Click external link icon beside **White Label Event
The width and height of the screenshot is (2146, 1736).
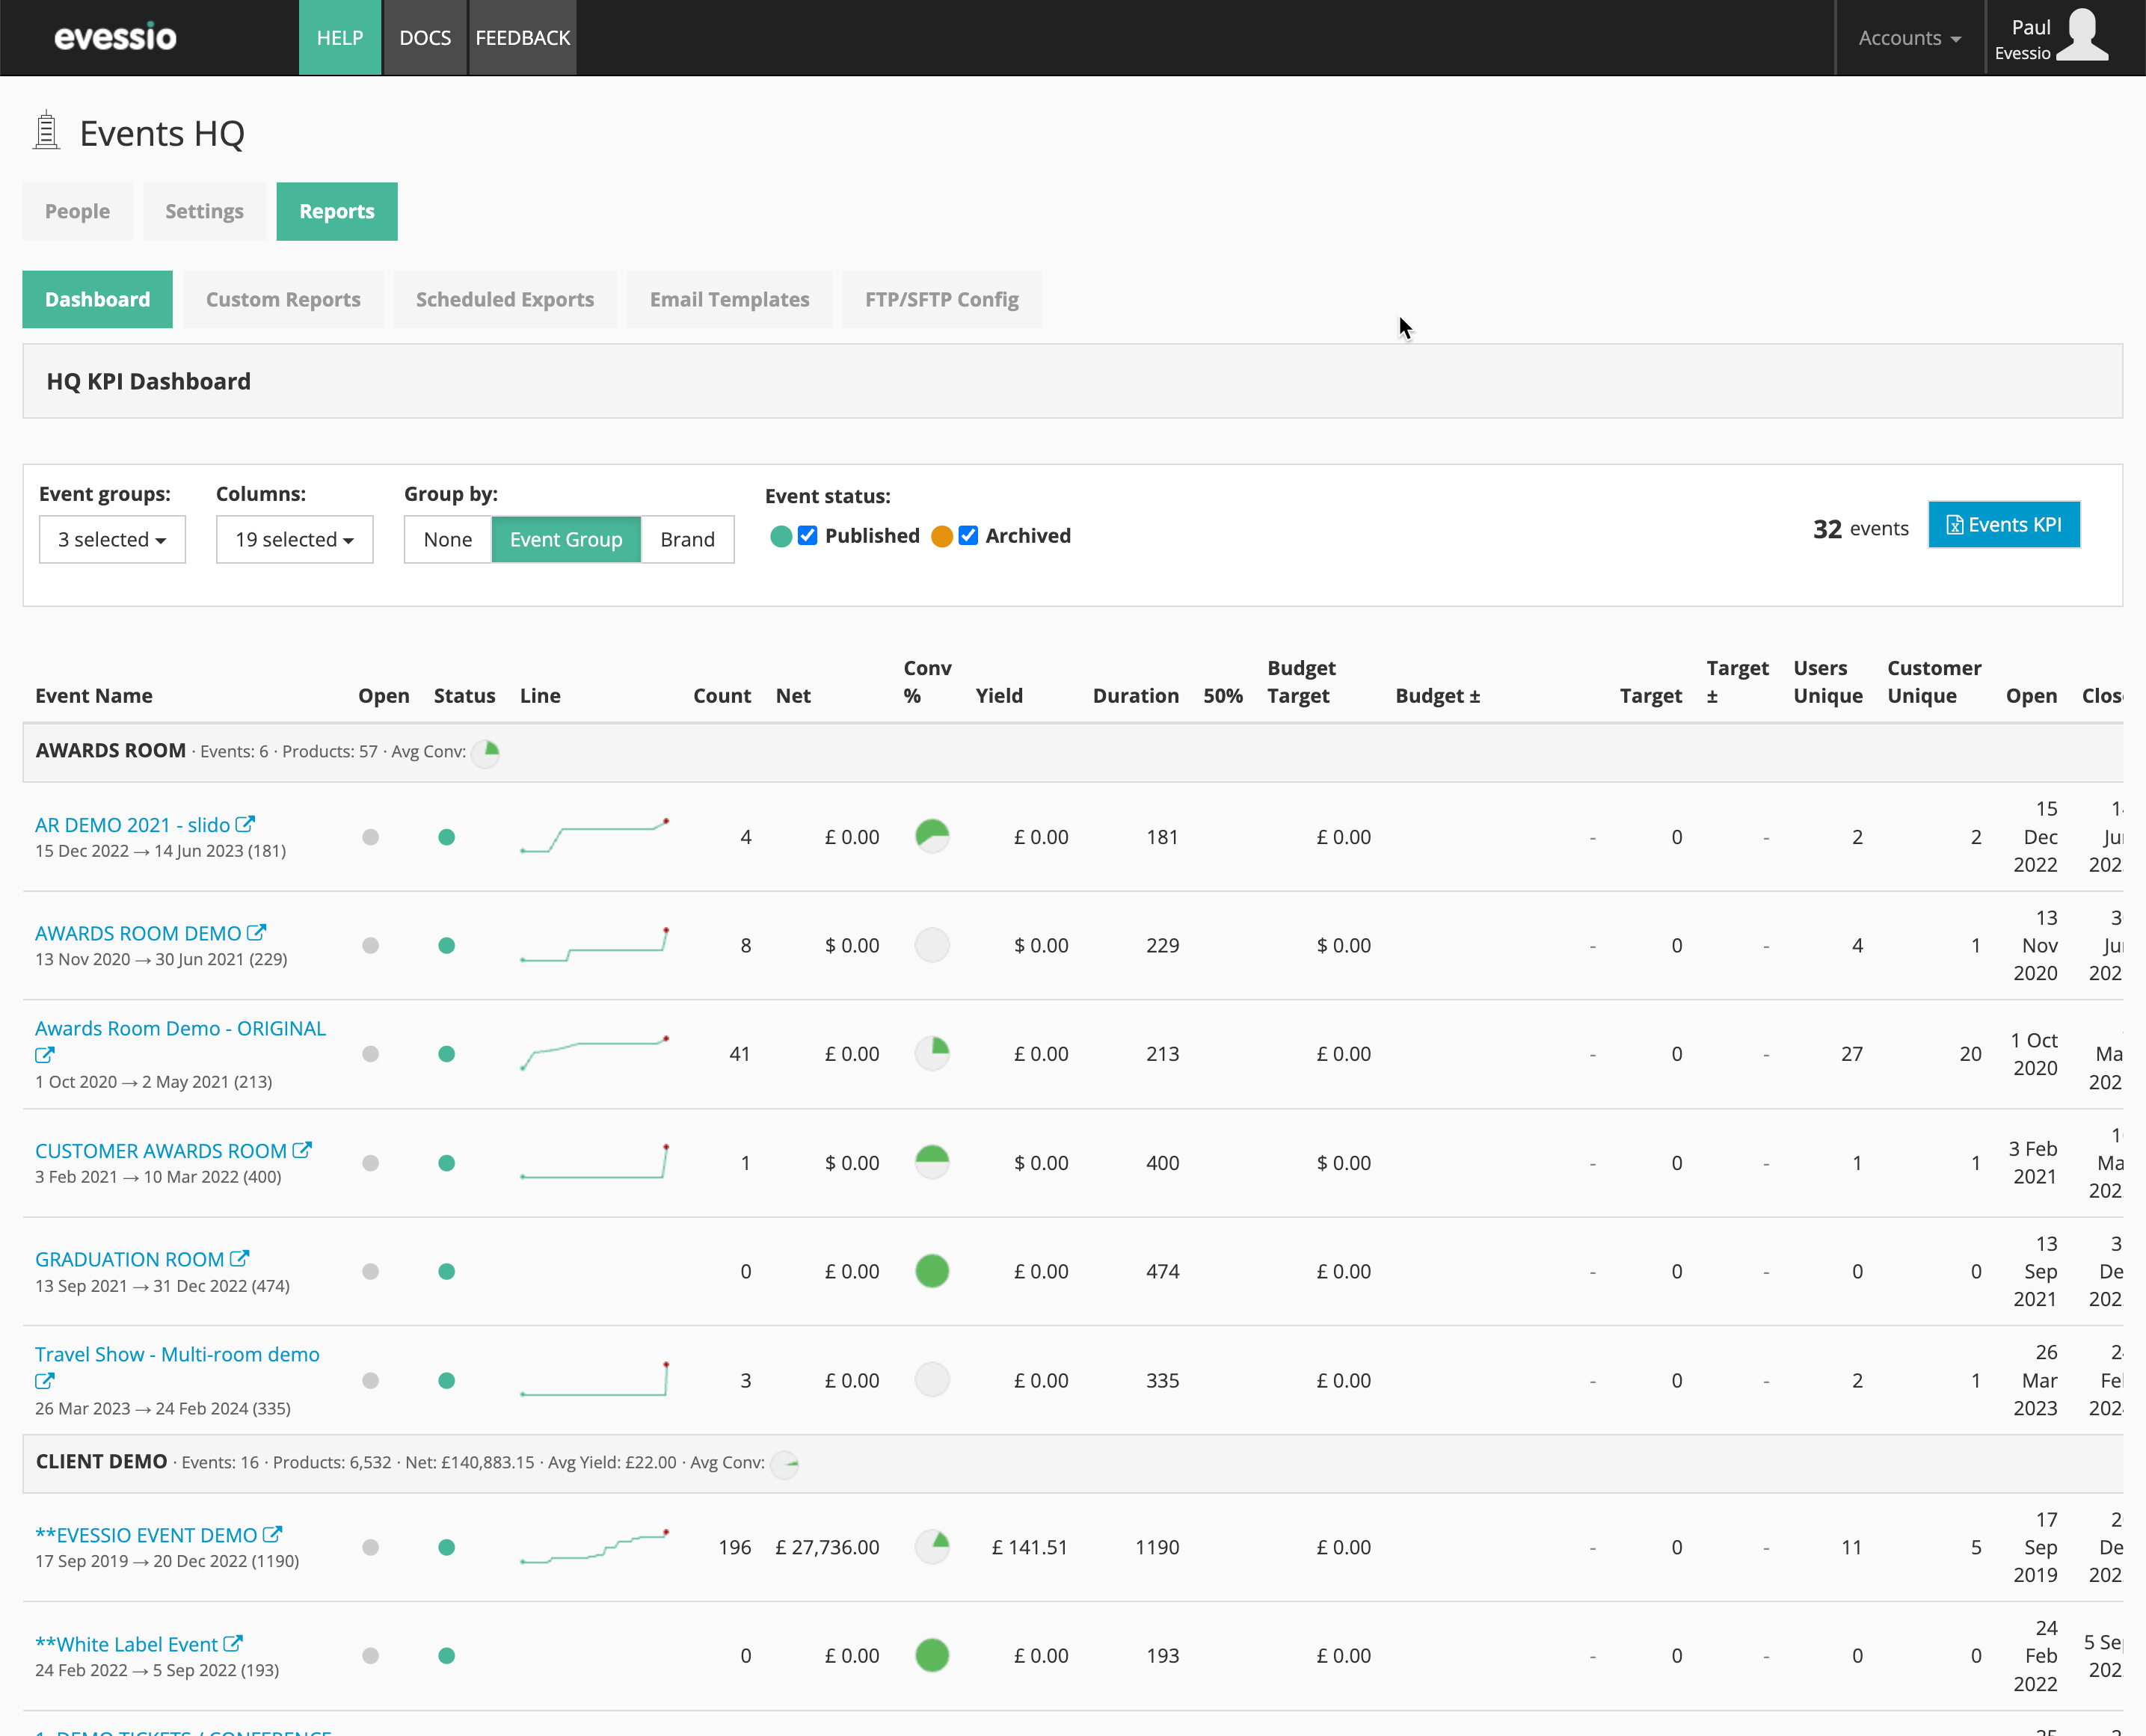click(x=233, y=1643)
